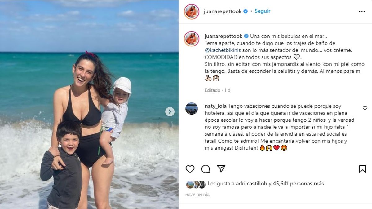Open juanarepettook avatar beside the caption

tap(192, 39)
